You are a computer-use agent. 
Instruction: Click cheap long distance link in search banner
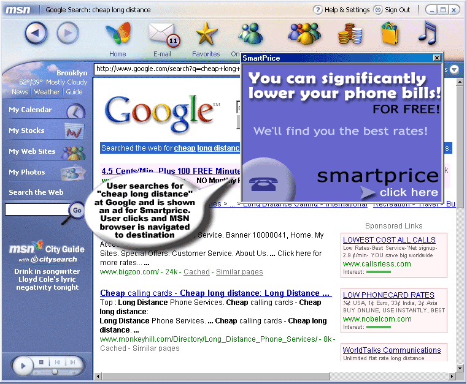207,148
